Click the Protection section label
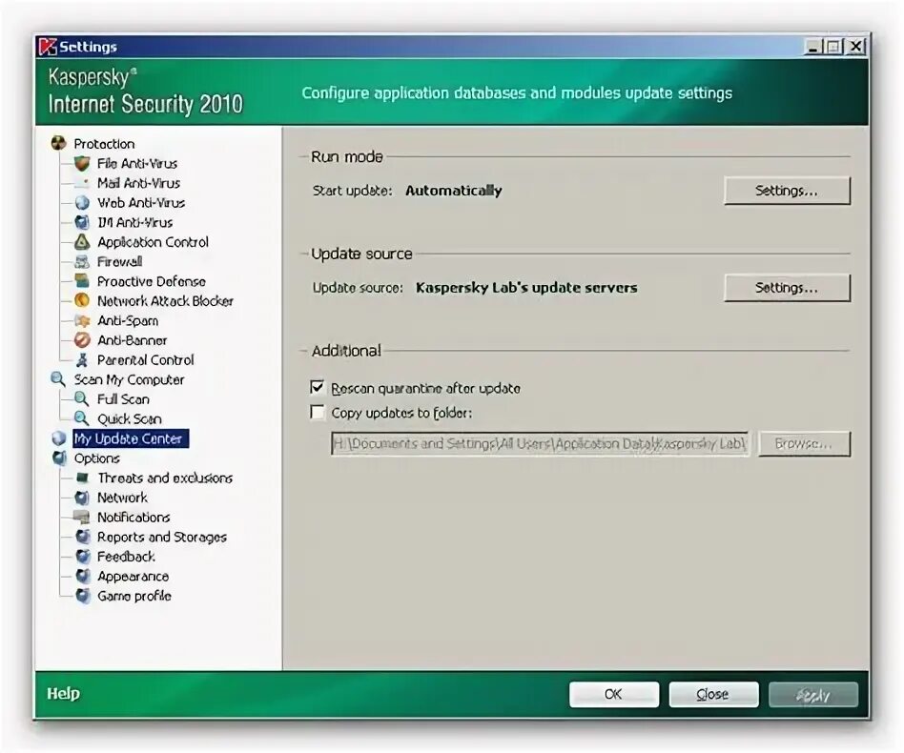Viewport: 904px width, 753px height. (104, 144)
